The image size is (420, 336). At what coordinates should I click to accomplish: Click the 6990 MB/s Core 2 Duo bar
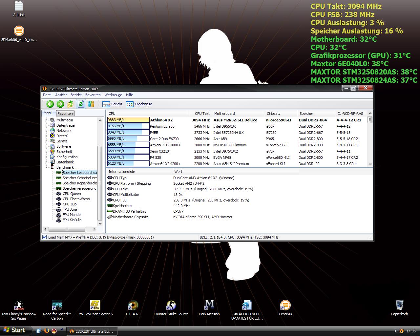(128, 139)
